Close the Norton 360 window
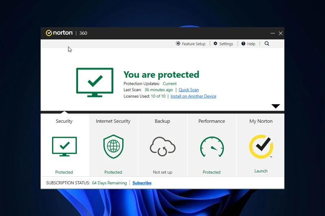This screenshot has width=325, height=216. 280,33
